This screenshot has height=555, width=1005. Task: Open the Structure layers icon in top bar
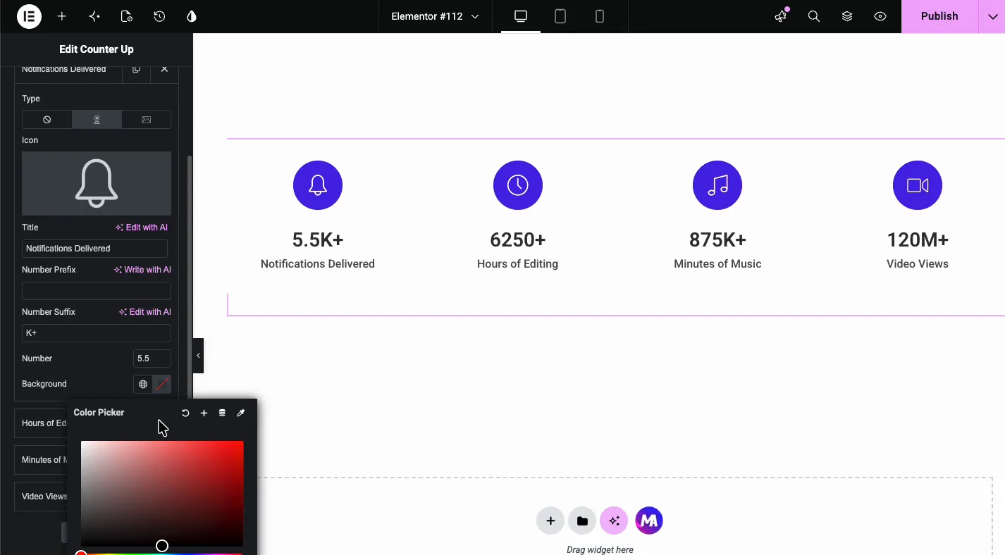(847, 16)
